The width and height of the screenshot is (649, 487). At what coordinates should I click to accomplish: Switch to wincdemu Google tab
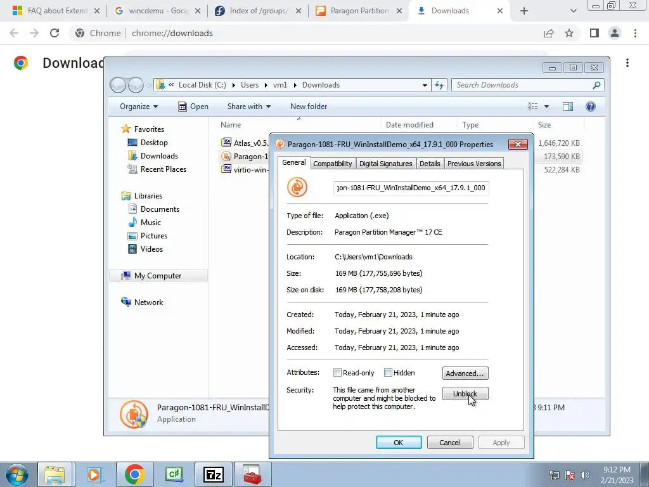pyautogui.click(x=158, y=11)
